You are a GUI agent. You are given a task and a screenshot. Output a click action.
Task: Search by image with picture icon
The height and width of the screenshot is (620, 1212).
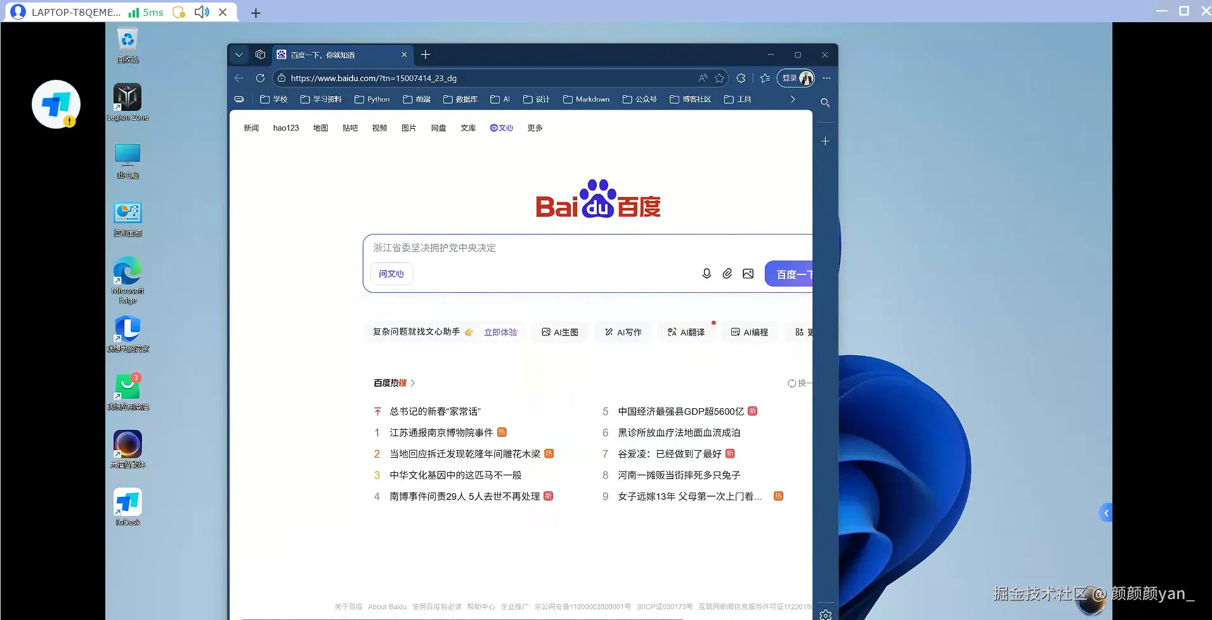[748, 274]
